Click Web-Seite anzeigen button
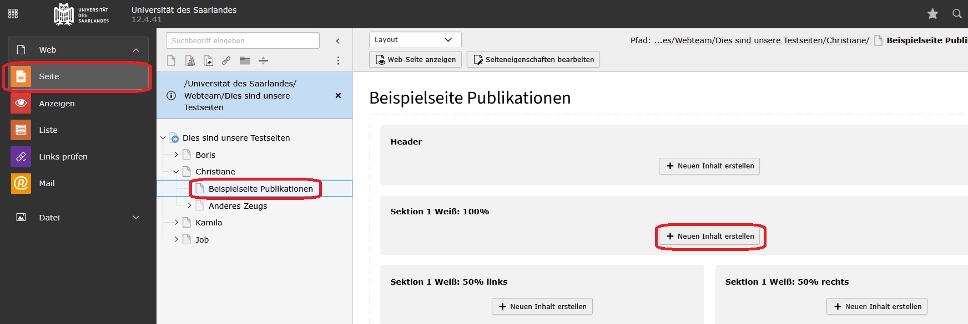 point(415,60)
